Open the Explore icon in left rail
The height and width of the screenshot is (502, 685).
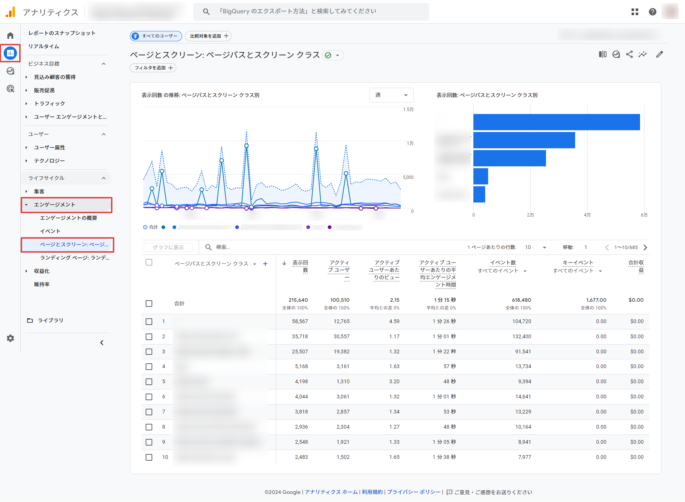click(x=10, y=71)
